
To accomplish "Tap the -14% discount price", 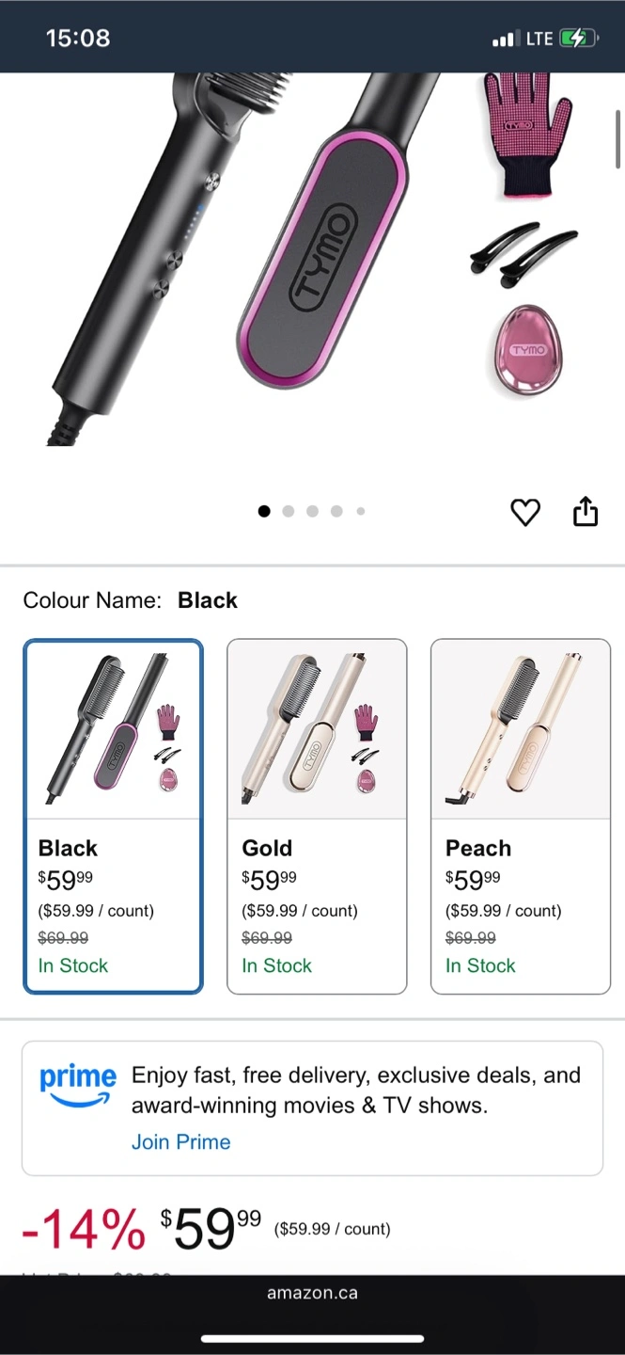I will (x=84, y=1229).
